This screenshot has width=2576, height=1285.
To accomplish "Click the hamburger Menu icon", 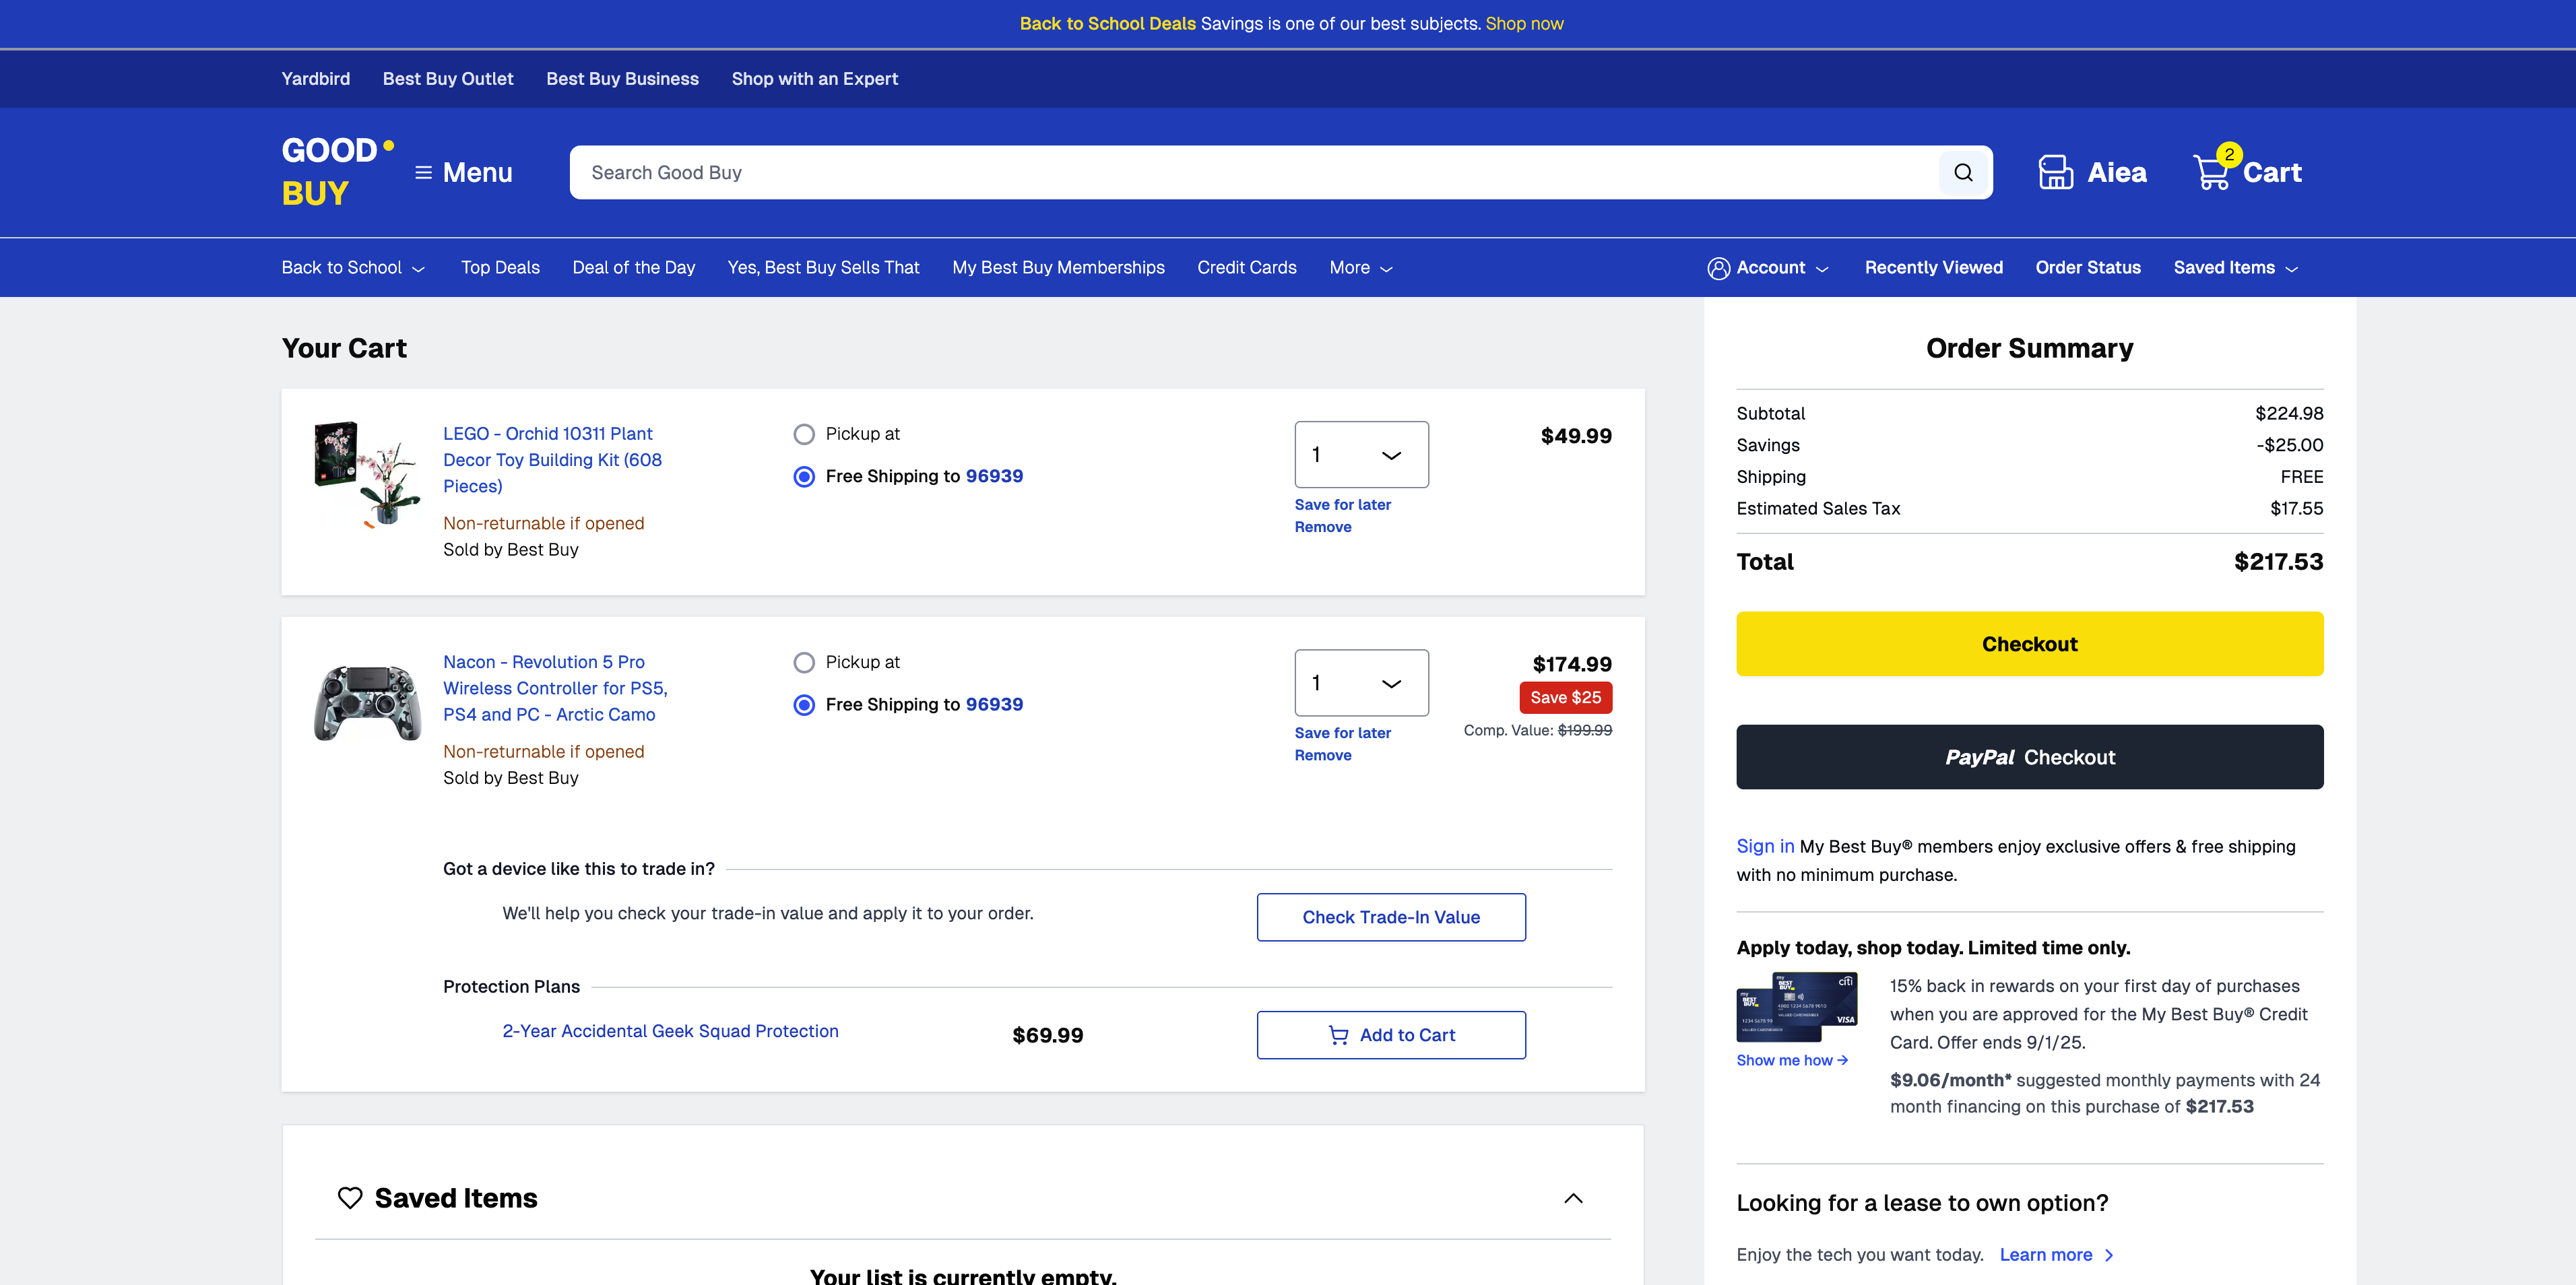I will 424,173.
